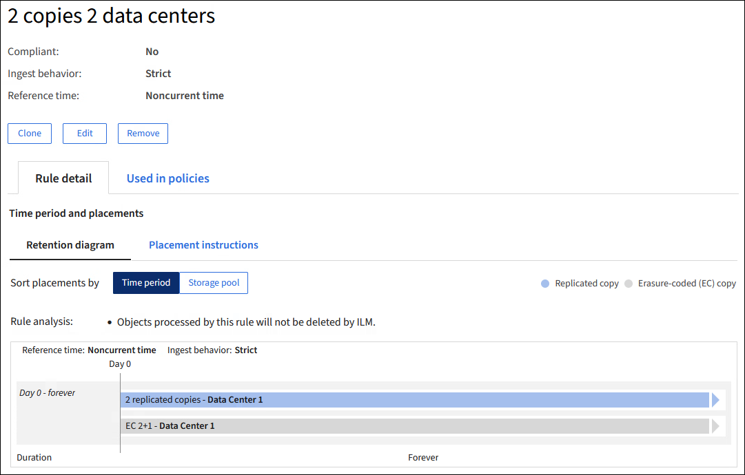Click the Replicated copy legend label

pyautogui.click(x=586, y=284)
